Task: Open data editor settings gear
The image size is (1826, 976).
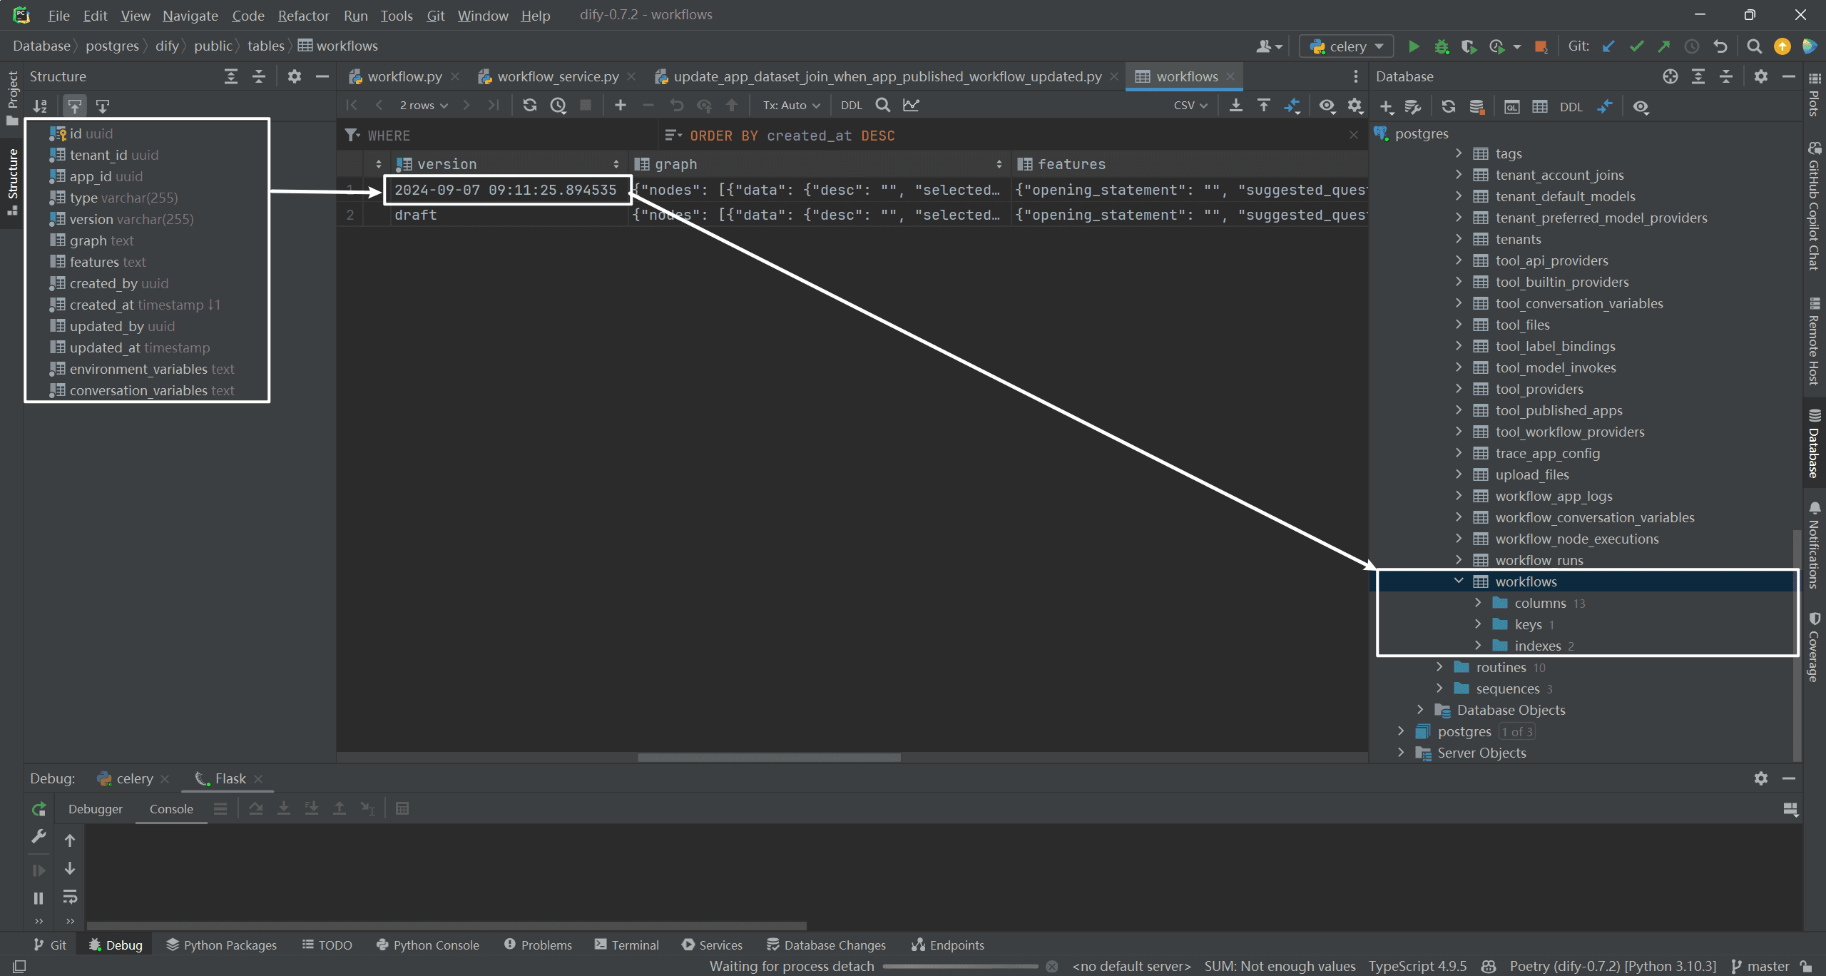Action: 1355,106
